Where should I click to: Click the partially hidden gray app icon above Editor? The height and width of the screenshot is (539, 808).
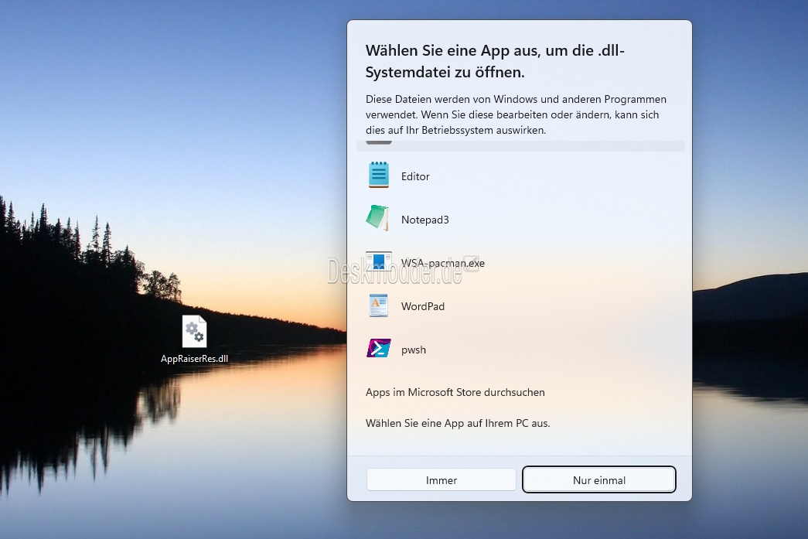379,142
